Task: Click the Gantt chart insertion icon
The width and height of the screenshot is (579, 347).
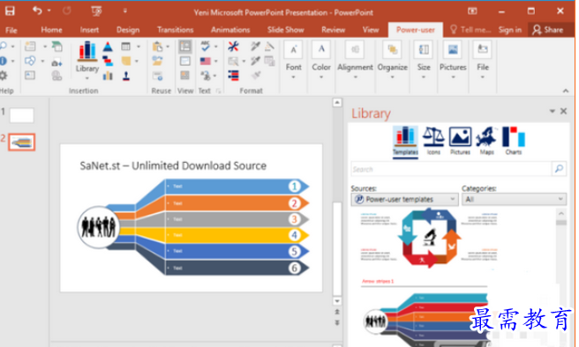Action: coord(108,61)
